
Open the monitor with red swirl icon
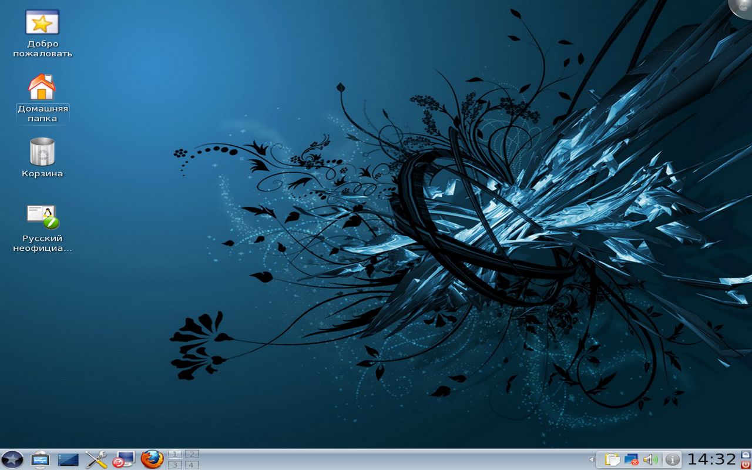tap(124, 459)
